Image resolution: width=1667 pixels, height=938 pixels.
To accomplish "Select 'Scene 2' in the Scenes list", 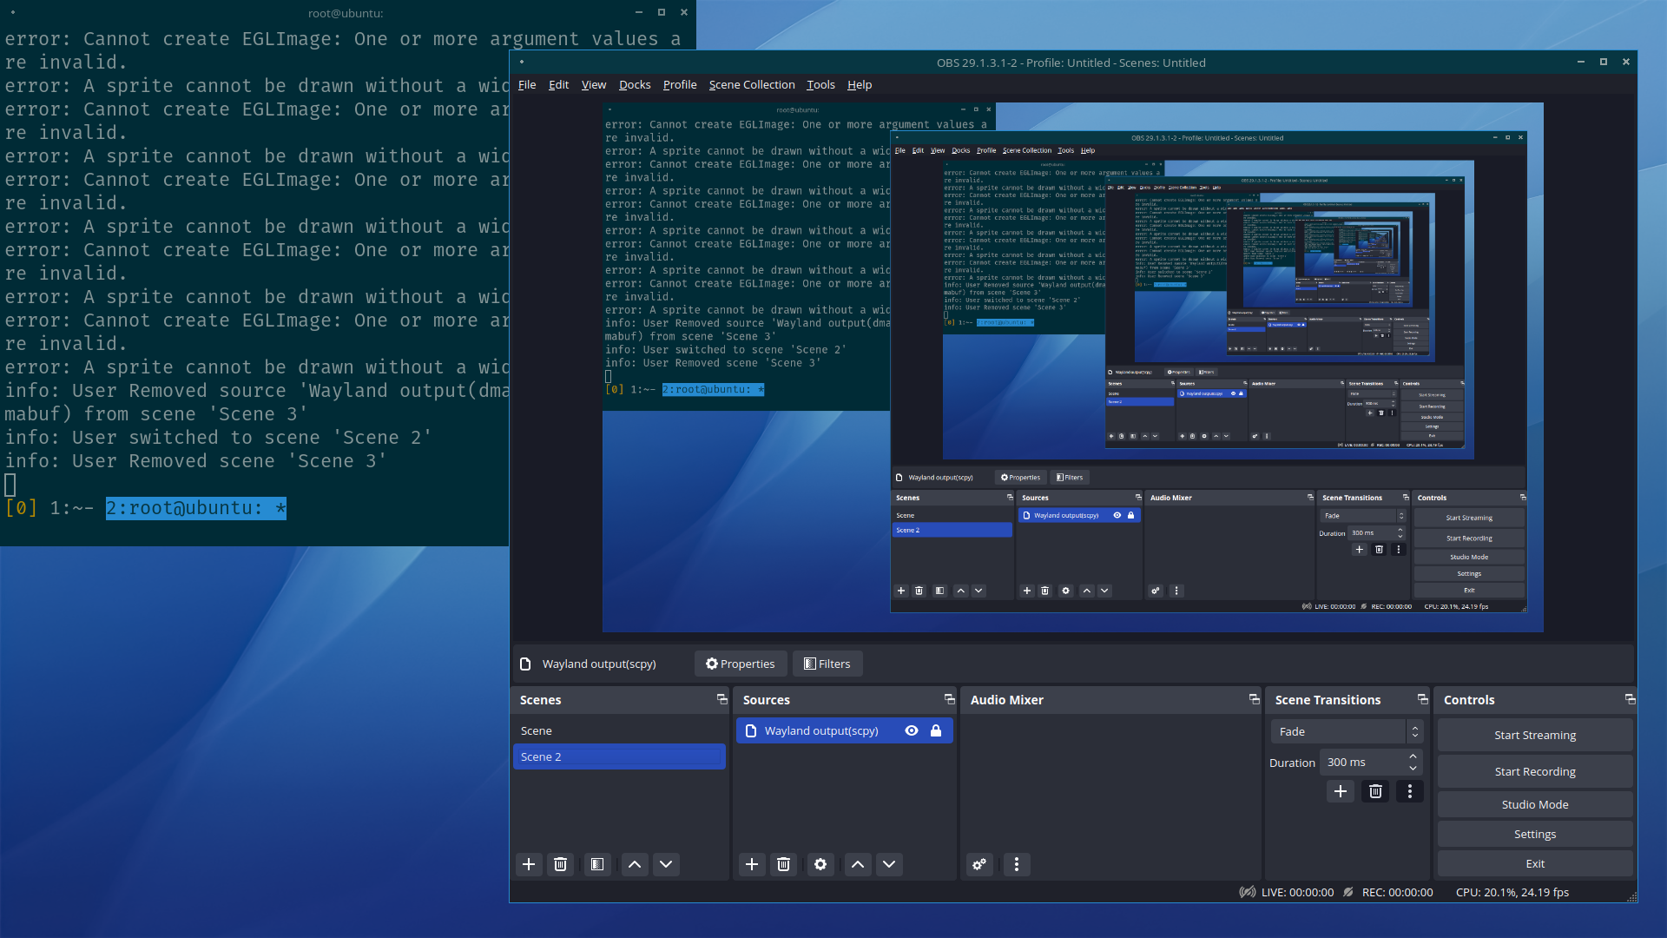I will click(619, 756).
